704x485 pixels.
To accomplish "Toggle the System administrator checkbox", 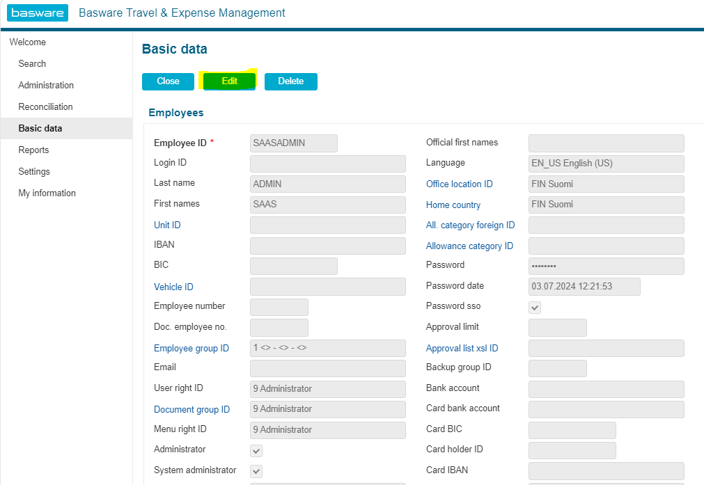I will pyautogui.click(x=256, y=471).
